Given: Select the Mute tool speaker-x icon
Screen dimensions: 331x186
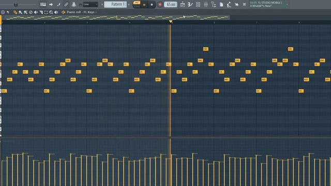Looking at the screenshot, I should pyautogui.click(x=36, y=12).
